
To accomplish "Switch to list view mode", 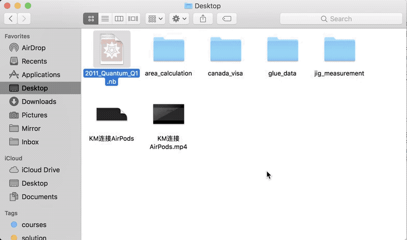I will pyautogui.click(x=105, y=19).
